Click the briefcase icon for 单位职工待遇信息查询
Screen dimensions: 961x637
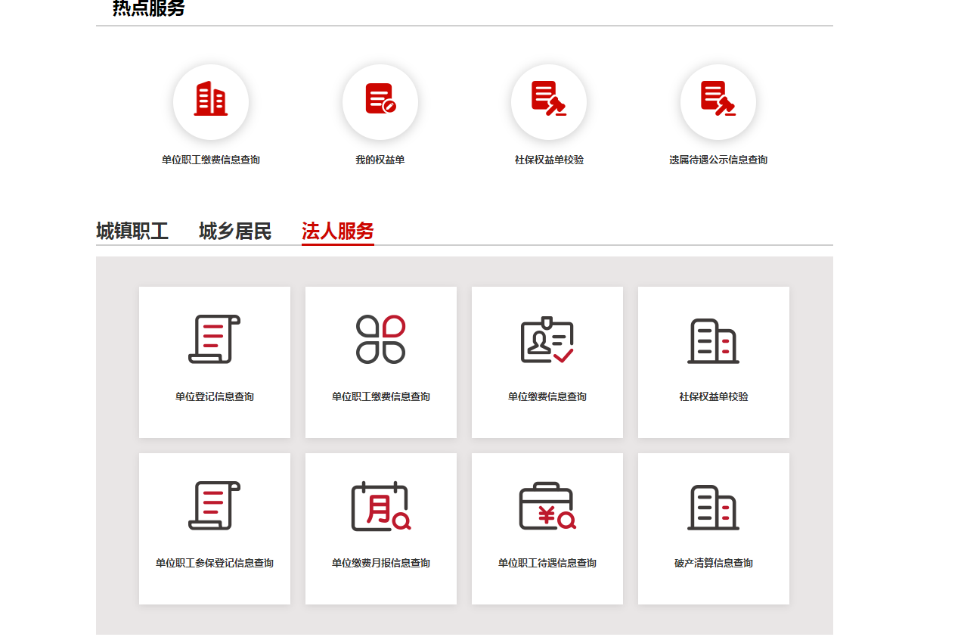point(547,505)
